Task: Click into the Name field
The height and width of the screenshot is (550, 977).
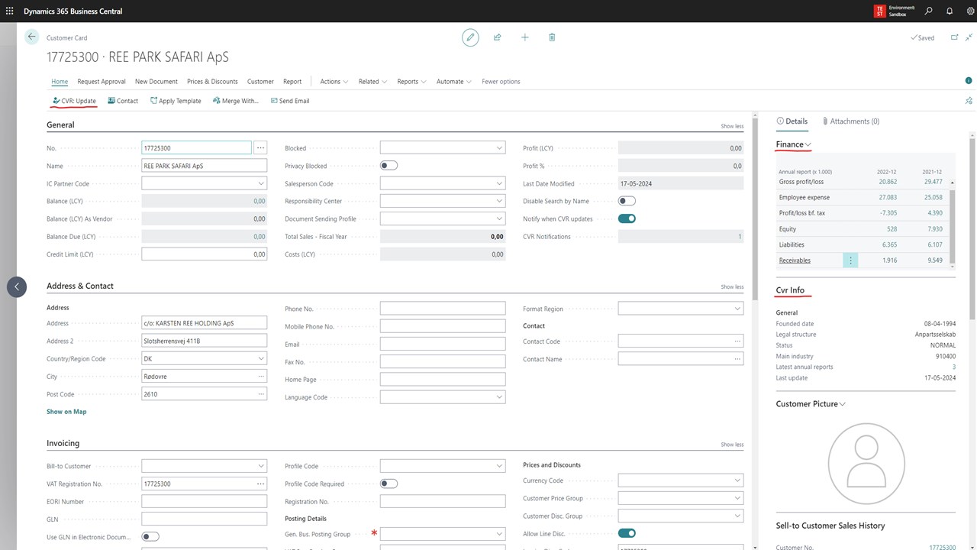Action: (x=205, y=166)
